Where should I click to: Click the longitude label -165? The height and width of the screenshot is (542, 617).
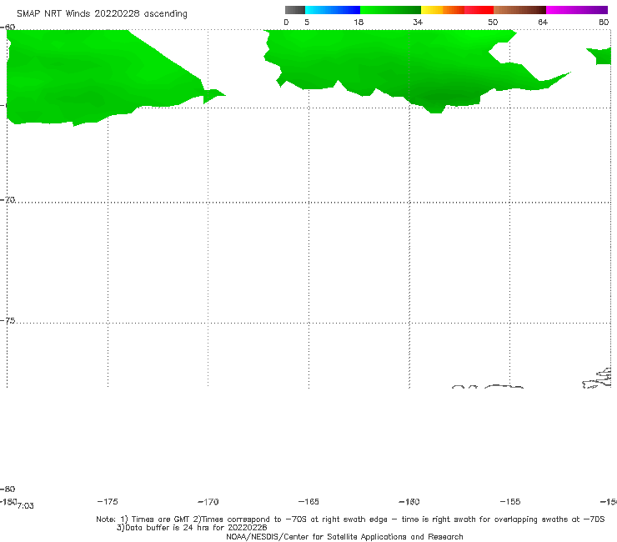coord(308,501)
